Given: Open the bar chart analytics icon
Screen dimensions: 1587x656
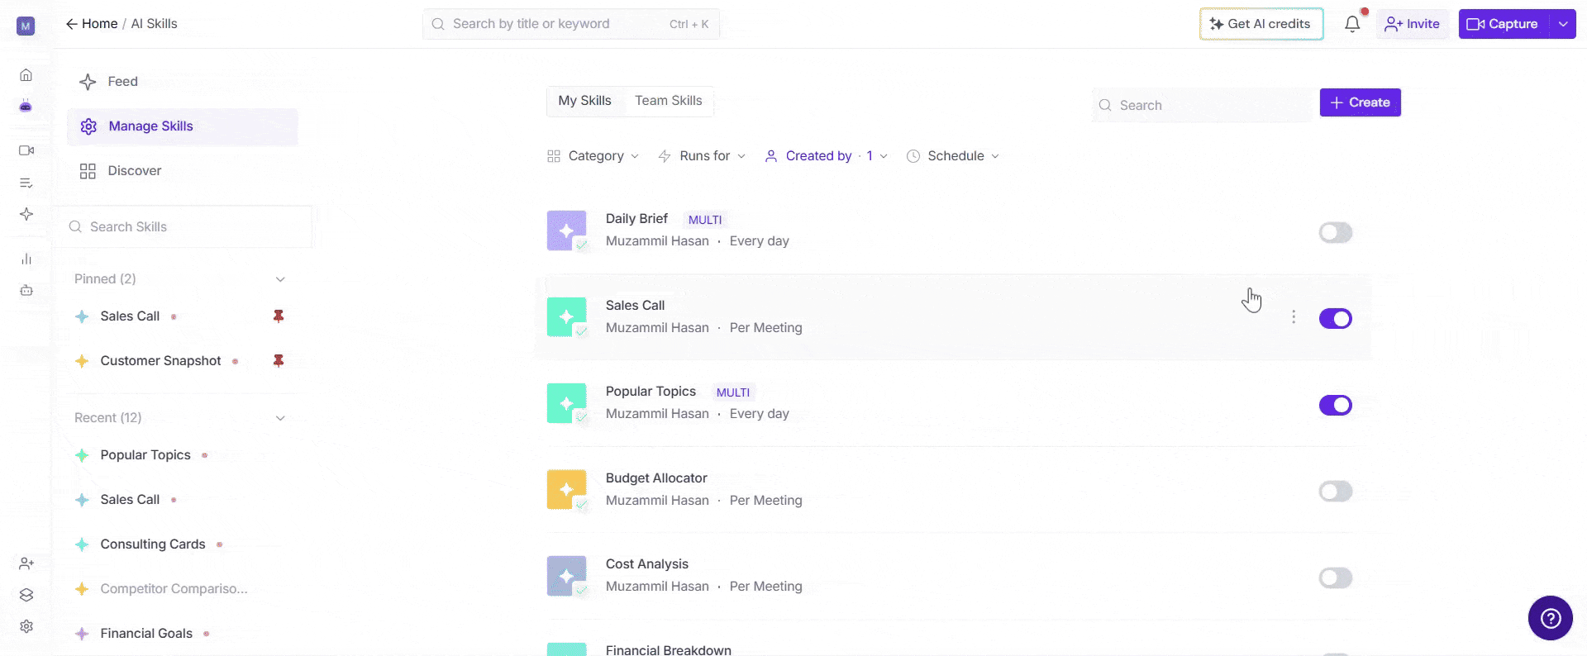Looking at the screenshot, I should pyautogui.click(x=26, y=259).
